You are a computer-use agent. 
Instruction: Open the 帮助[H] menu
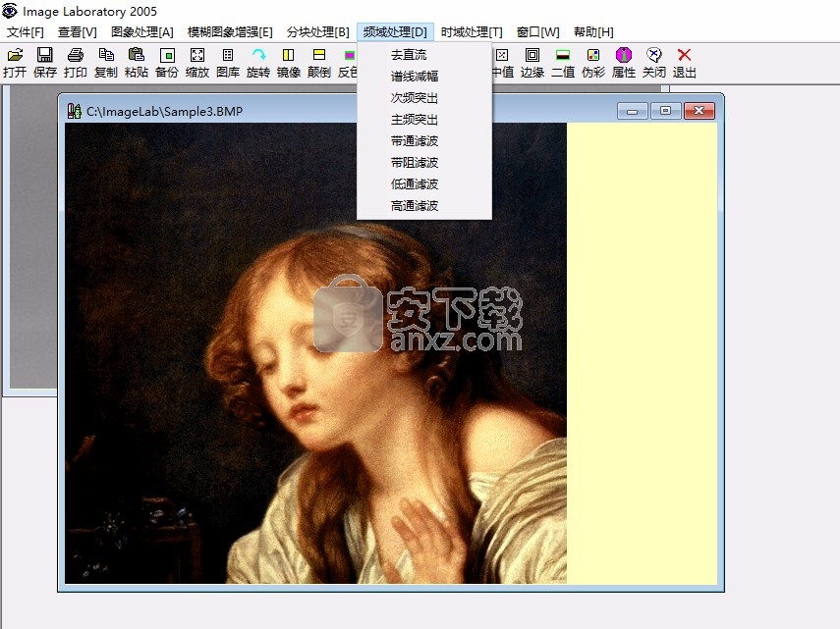pos(593,32)
